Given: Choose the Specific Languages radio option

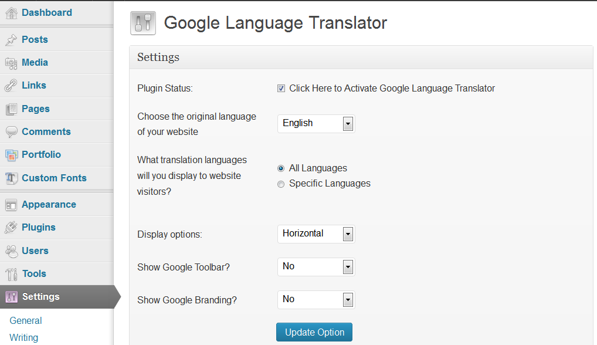Looking at the screenshot, I should (281, 184).
